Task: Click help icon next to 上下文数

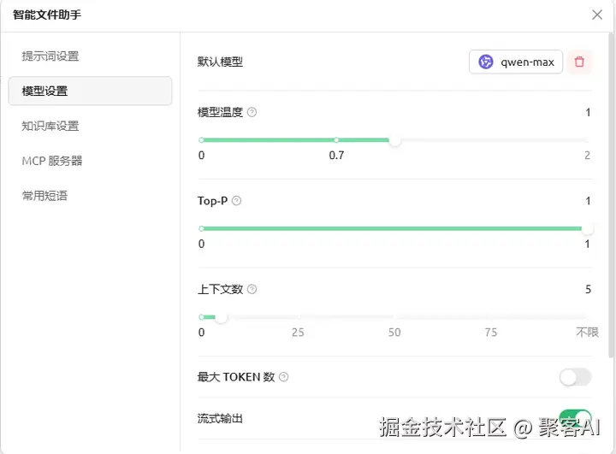Action: pos(252,290)
